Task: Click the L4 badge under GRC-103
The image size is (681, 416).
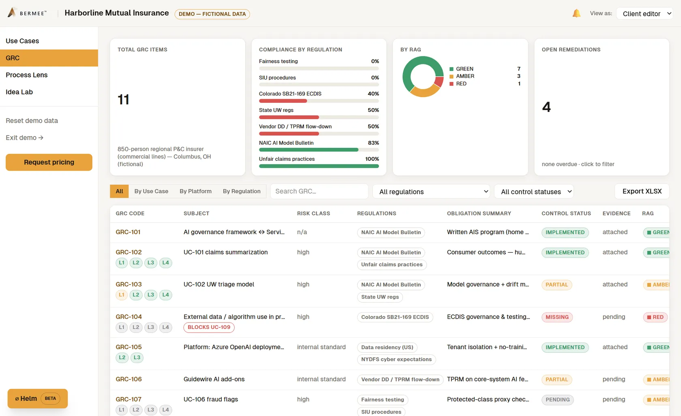Action: (x=165, y=295)
